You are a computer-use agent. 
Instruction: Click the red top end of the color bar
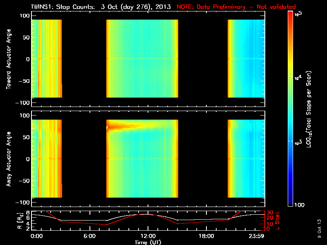point(290,15)
